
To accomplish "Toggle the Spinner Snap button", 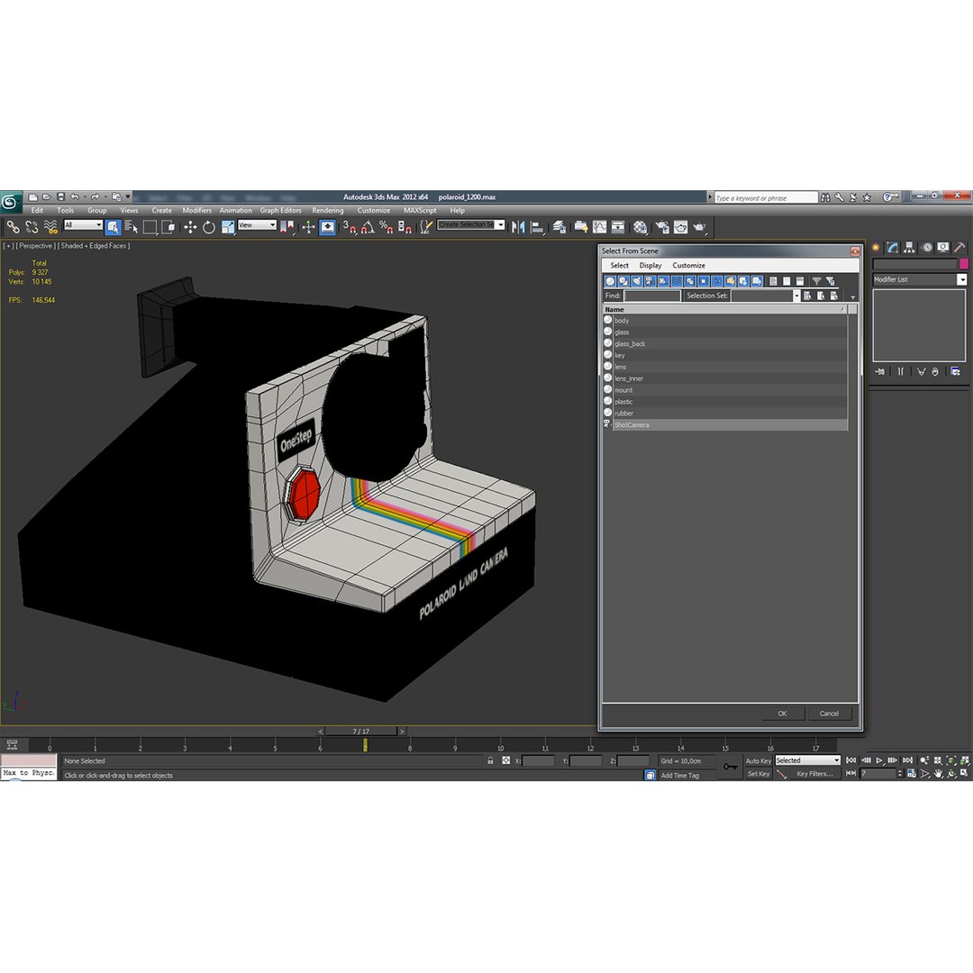I will (405, 227).
